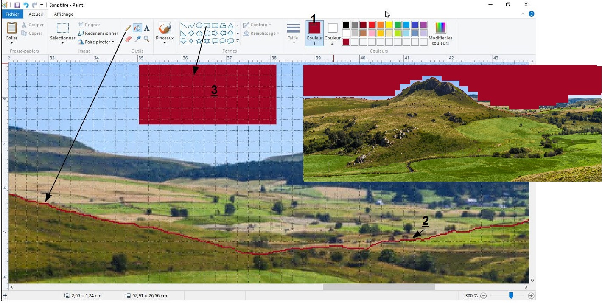Select Couleur 1 as active color

pyautogui.click(x=314, y=33)
